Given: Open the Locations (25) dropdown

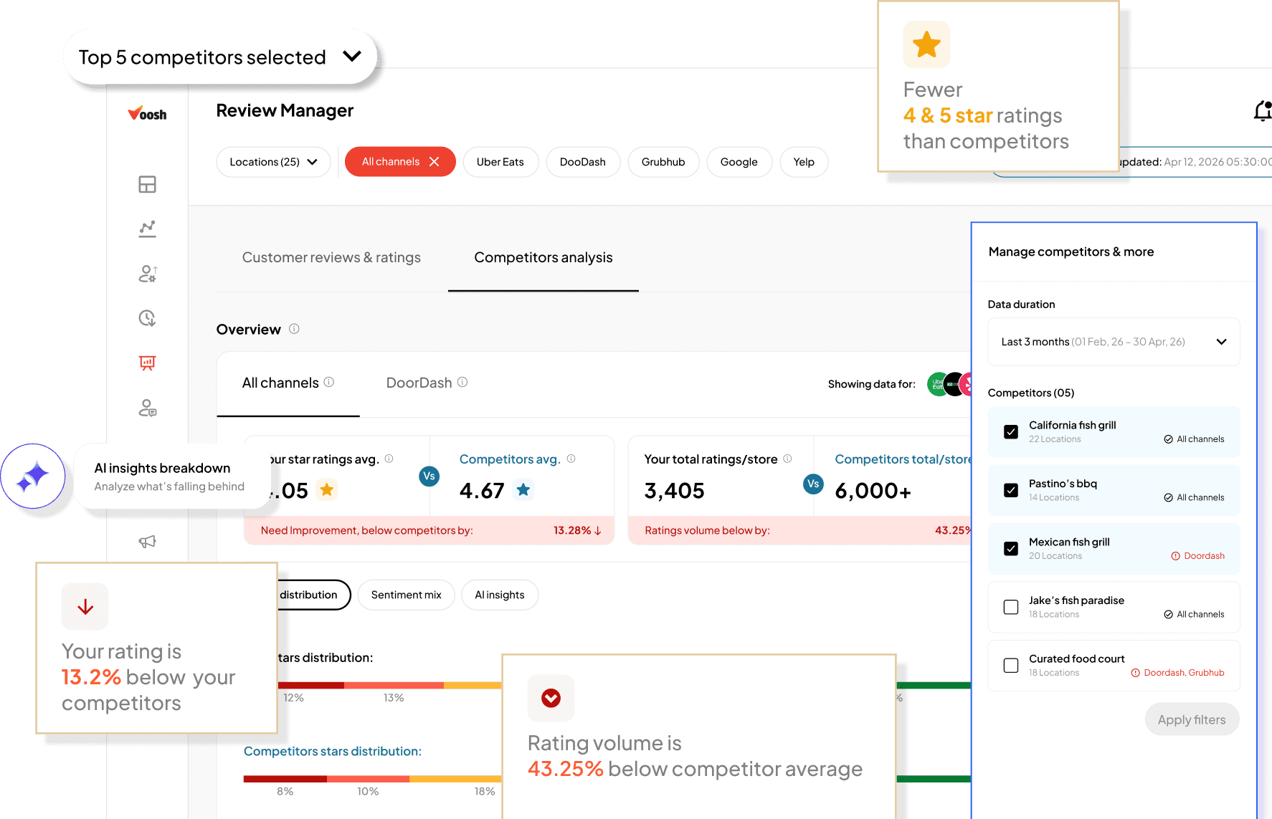Looking at the screenshot, I should click(273, 162).
